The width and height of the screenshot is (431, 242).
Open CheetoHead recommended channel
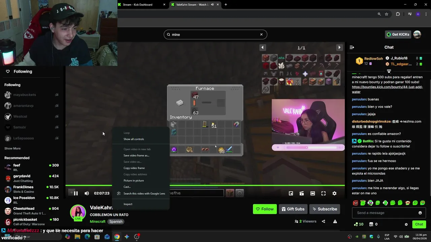click(32, 211)
